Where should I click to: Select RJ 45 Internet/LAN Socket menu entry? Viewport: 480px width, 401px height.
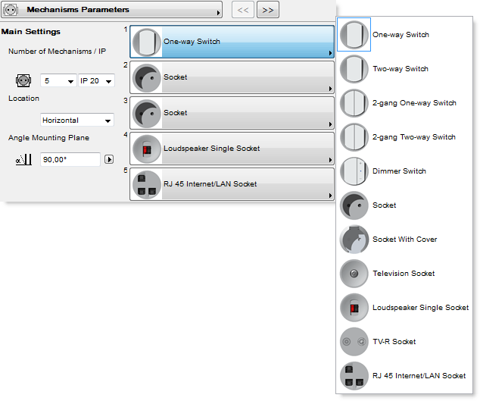point(419,376)
